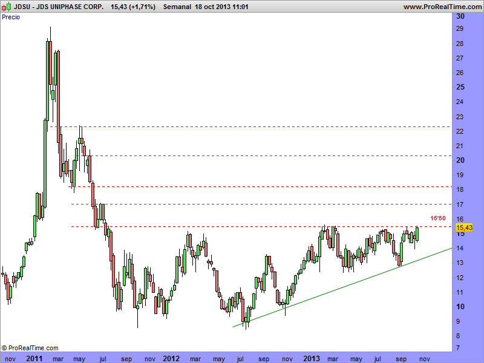The width and height of the screenshot is (484, 363).
Task: Click the 10 value on price axis
Action: pyautogui.click(x=460, y=307)
